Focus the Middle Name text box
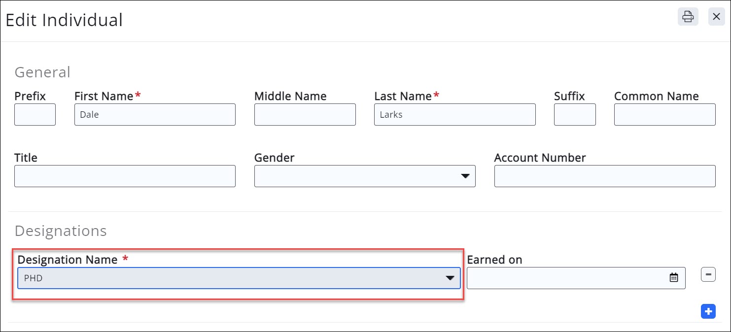 [305, 115]
